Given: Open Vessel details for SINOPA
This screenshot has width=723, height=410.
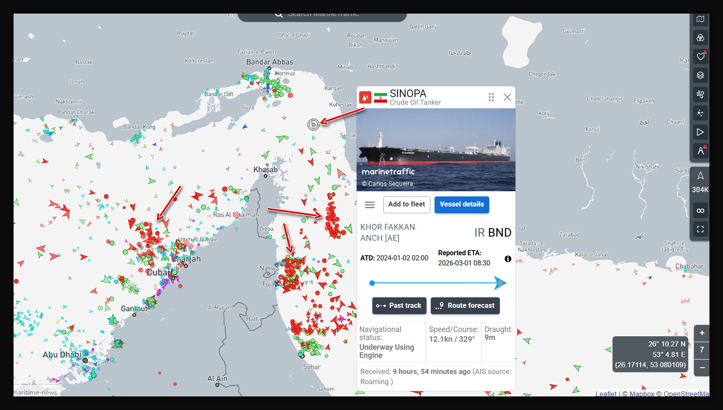Looking at the screenshot, I should 462,204.
